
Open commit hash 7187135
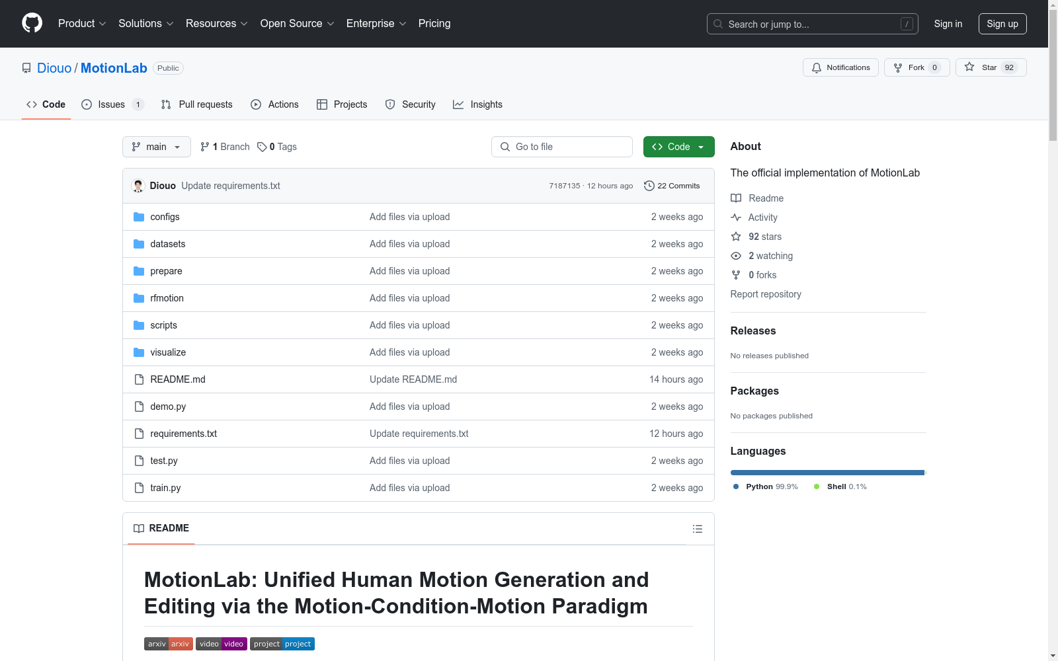565,186
